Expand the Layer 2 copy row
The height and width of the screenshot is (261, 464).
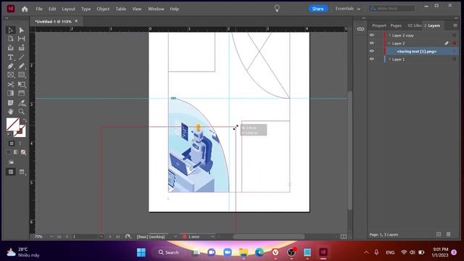tap(390, 36)
